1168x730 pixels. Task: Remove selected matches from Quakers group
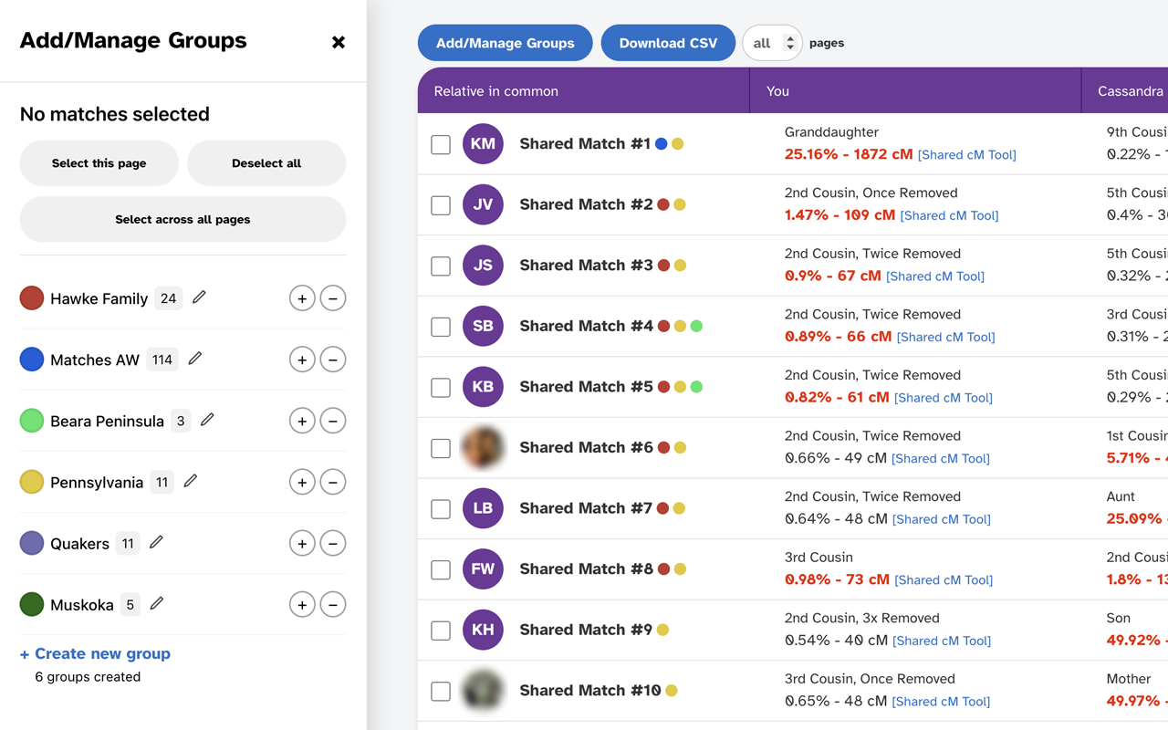pyautogui.click(x=333, y=543)
